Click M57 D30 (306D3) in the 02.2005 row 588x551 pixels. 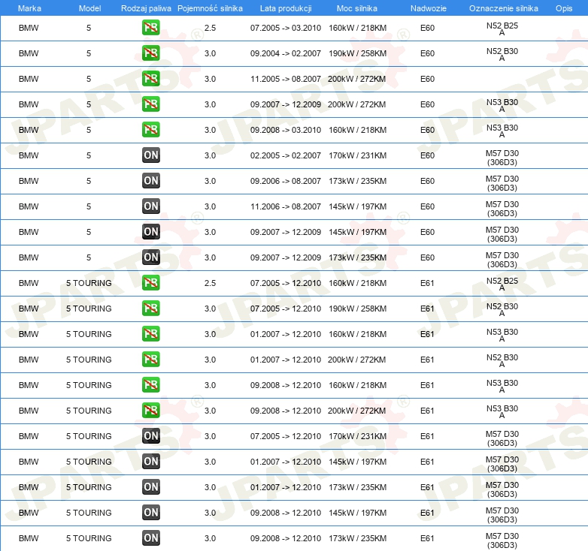tap(502, 158)
